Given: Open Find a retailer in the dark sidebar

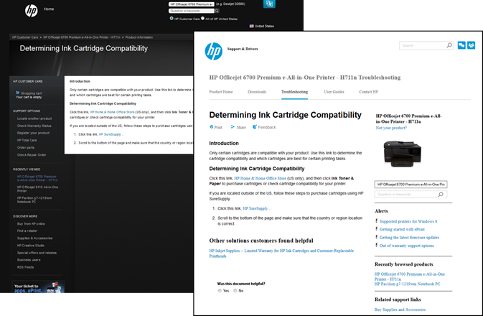Looking at the screenshot, I should click(x=27, y=231).
